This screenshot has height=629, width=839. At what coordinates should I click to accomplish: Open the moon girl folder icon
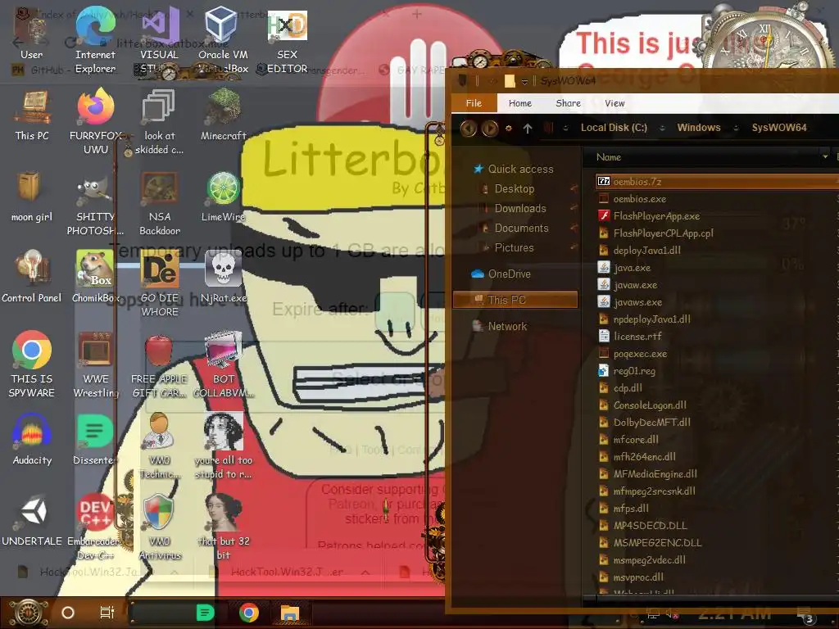tap(32, 197)
